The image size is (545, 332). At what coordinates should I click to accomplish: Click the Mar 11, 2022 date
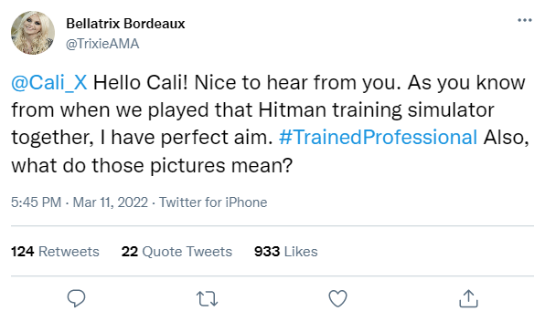coord(110,202)
